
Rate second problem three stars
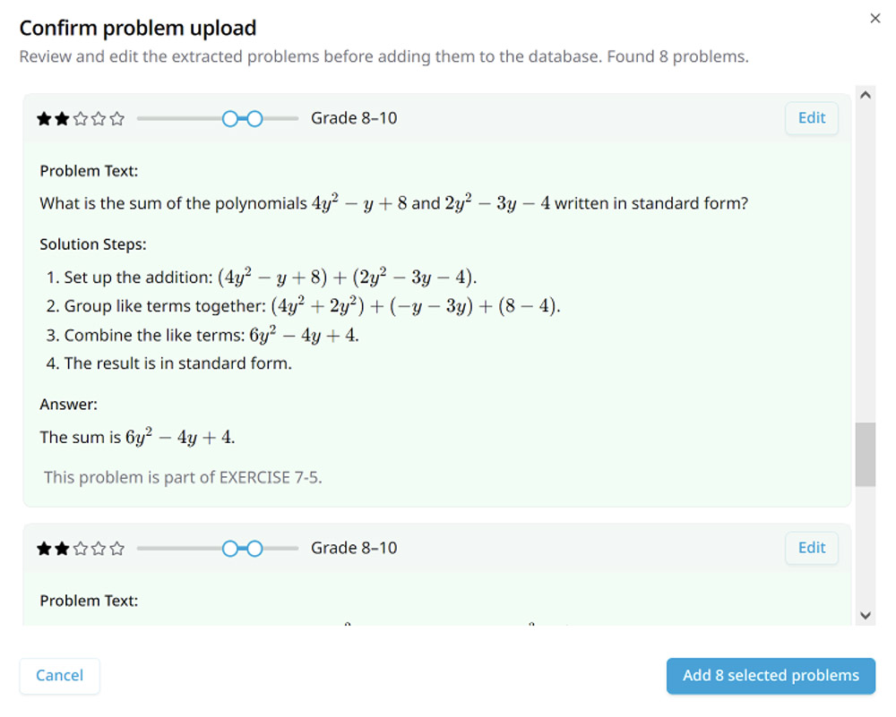[x=81, y=549]
